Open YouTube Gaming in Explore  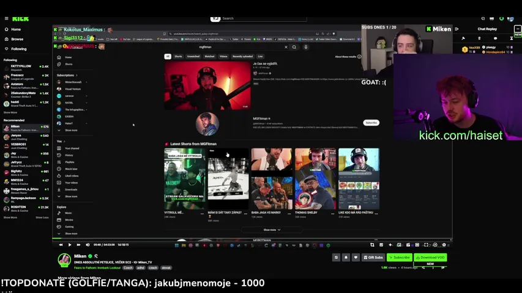click(x=65, y=226)
